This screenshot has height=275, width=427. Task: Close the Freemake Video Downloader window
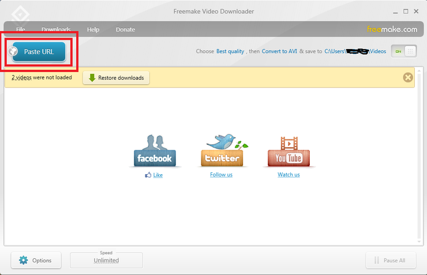[416, 11]
